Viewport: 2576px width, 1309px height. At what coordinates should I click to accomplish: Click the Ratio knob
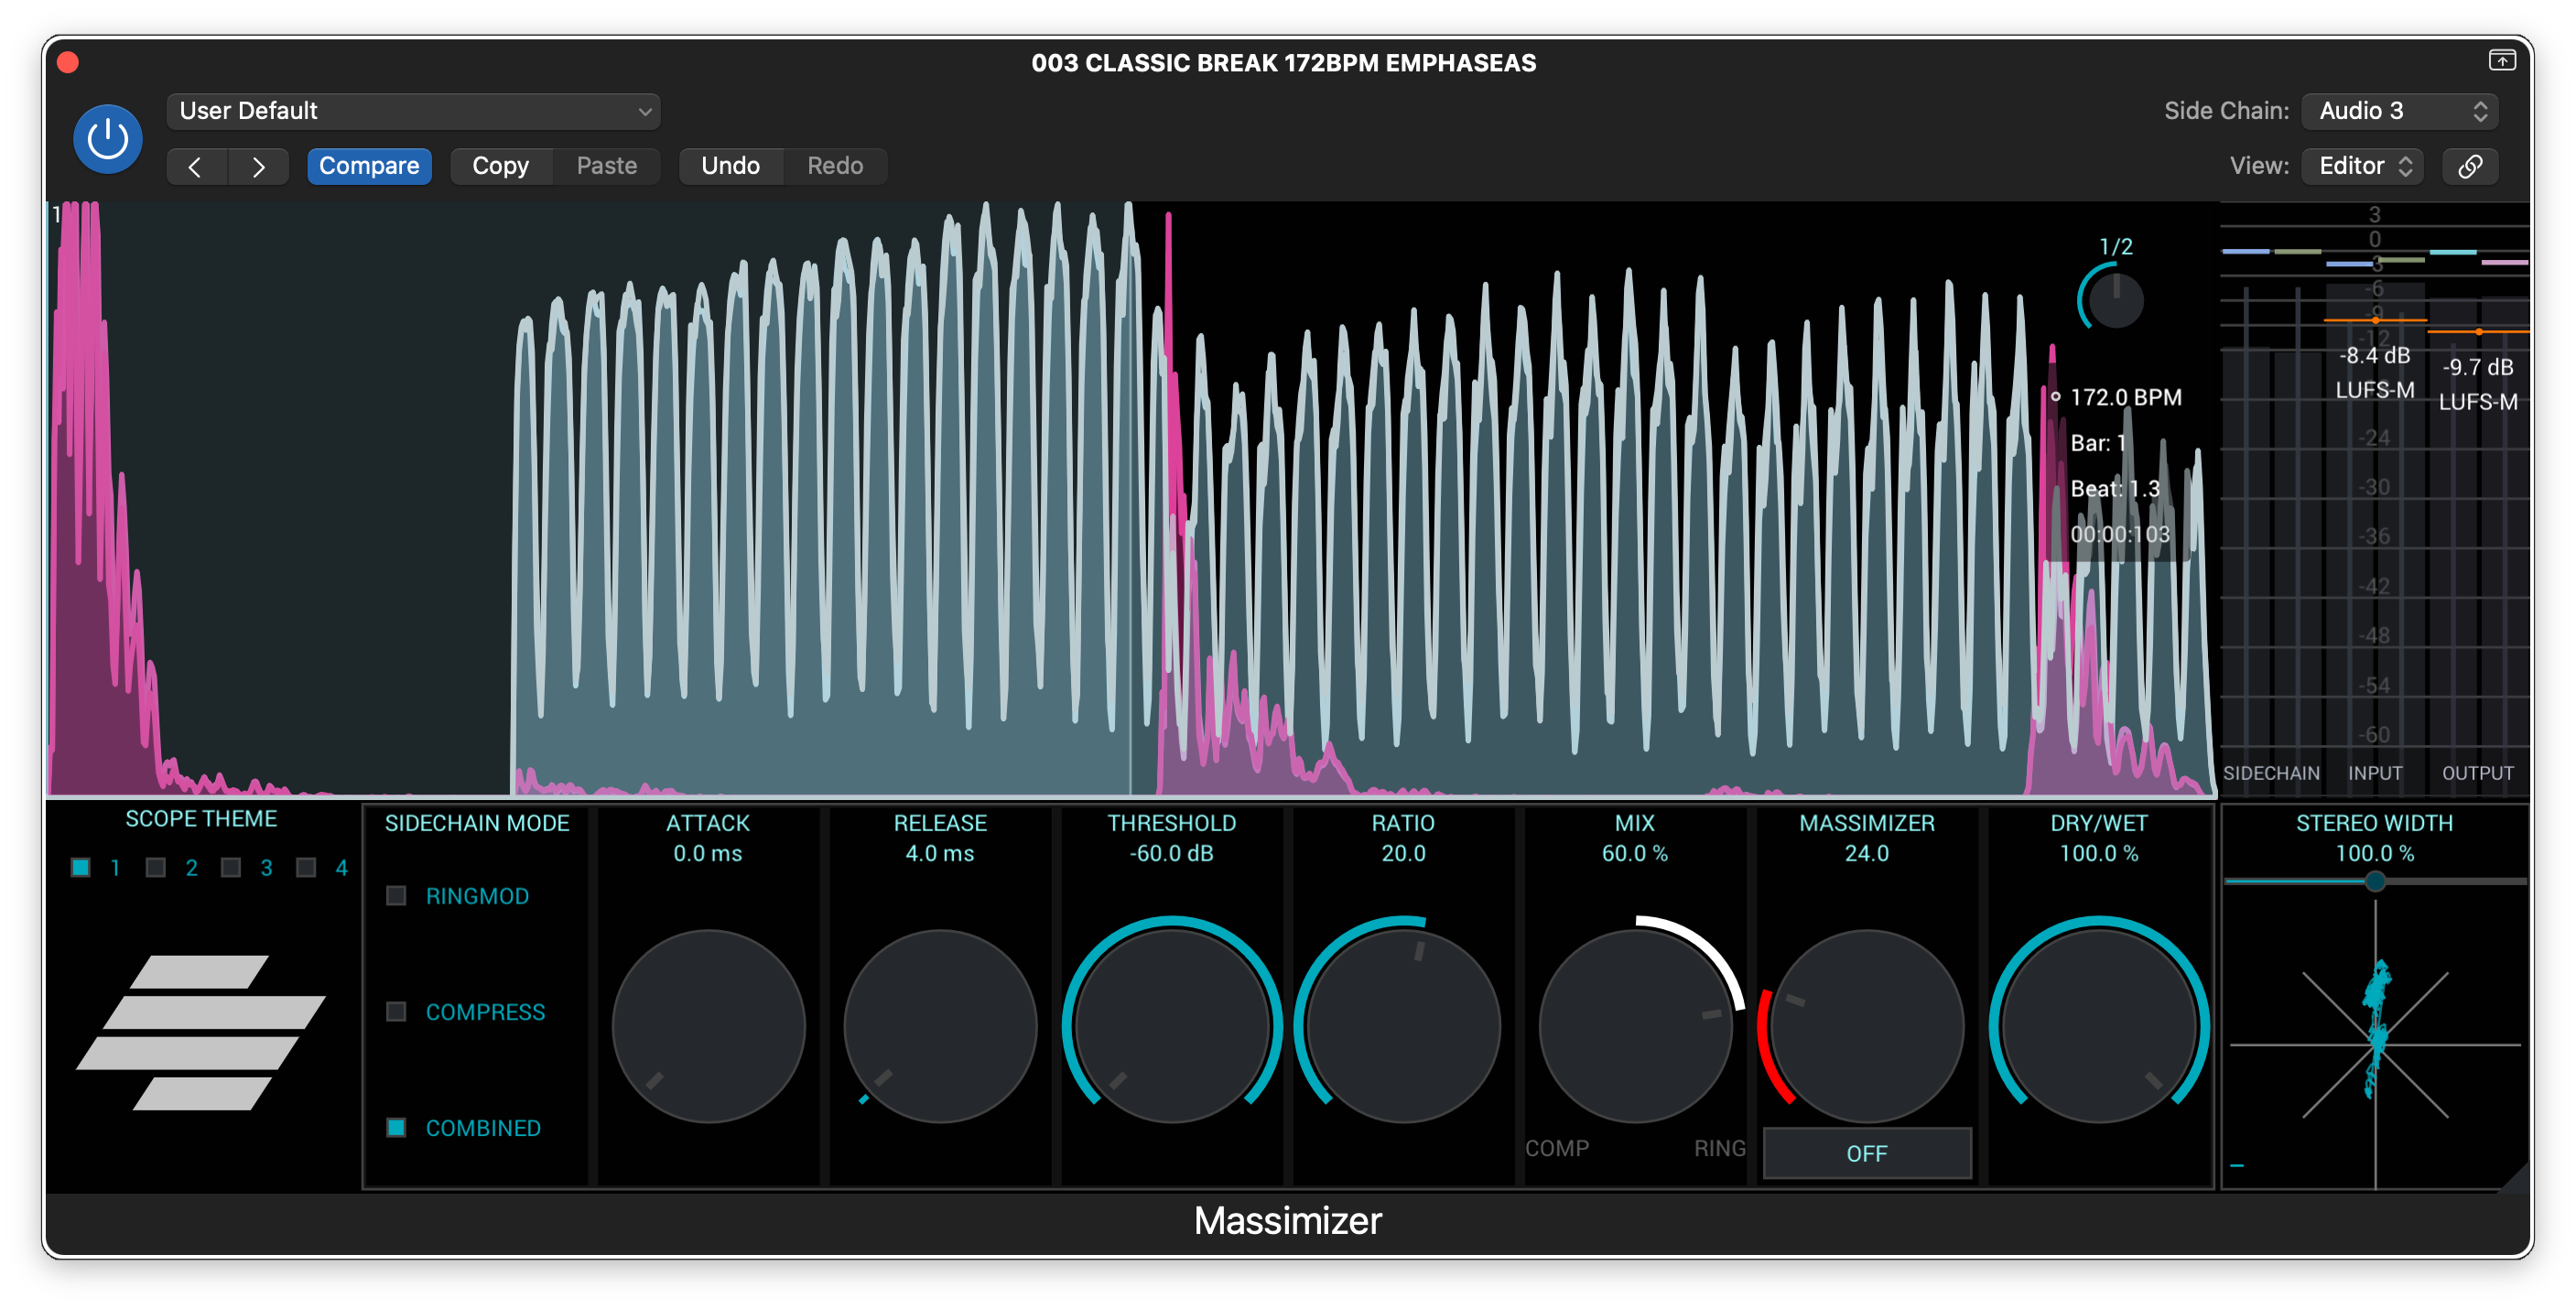click(1403, 1026)
